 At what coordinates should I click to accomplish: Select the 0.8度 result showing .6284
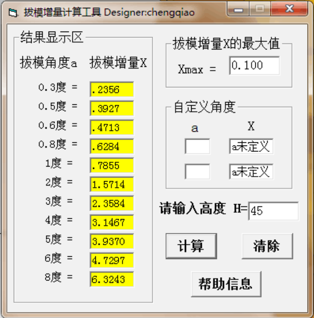point(112,146)
